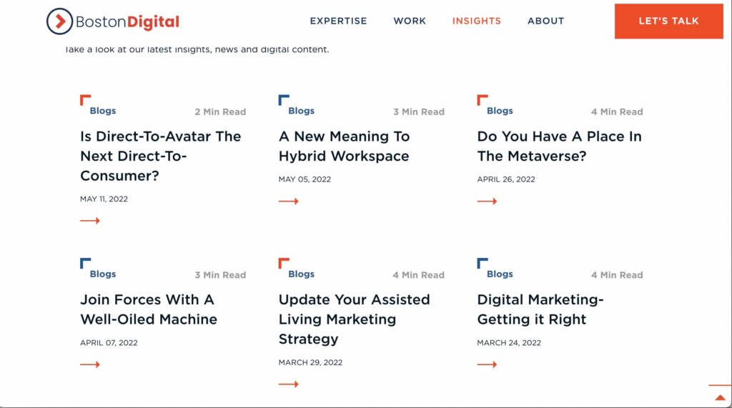Screen dimensions: 732x408
Task: Click arrow under Hybrid Workspace article
Action: 288,201
